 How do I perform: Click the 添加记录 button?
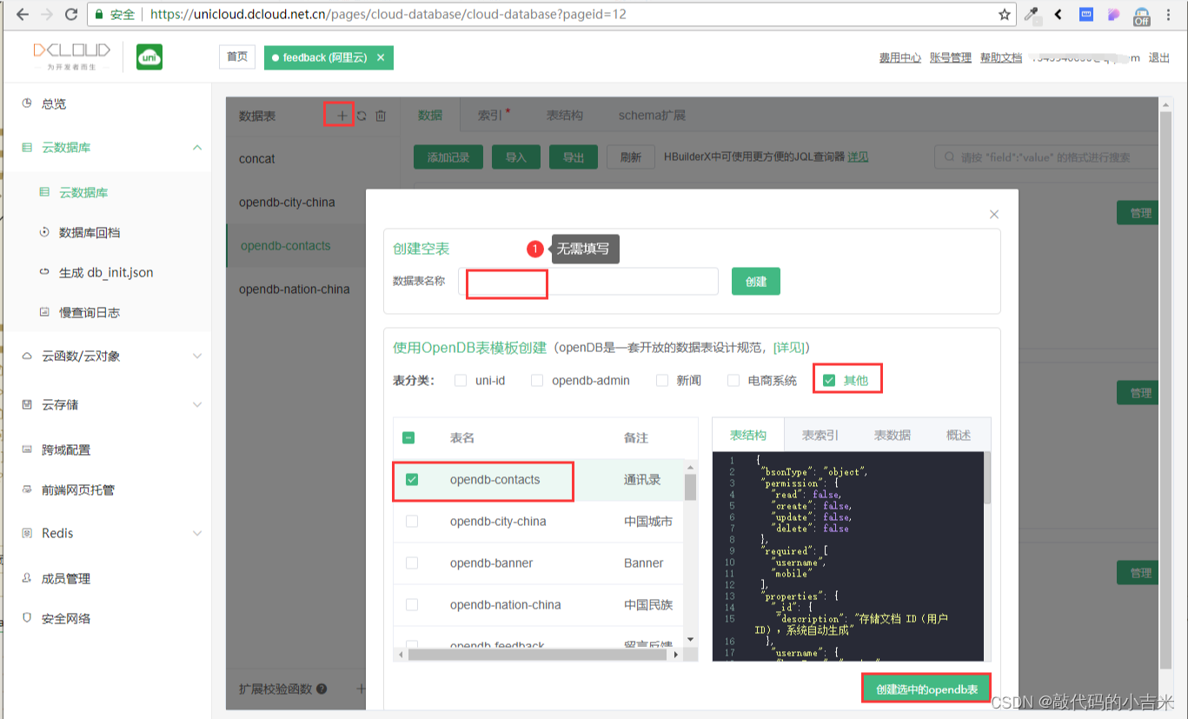click(x=448, y=157)
